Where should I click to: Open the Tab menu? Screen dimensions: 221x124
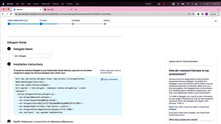pyautogui.click(x=63, y=4)
